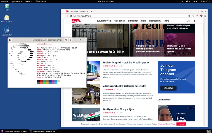Open the Tails documentation desktop icon
Viewport: 212px width, 133px height.
pyautogui.click(x=7, y=31)
